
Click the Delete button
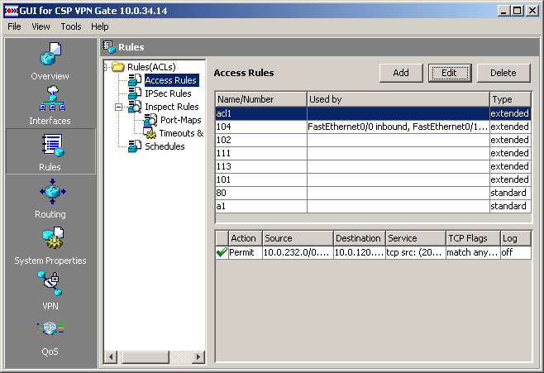tap(503, 73)
